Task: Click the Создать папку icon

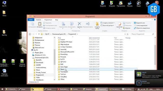Action: pyautogui.click(x=97, y=24)
